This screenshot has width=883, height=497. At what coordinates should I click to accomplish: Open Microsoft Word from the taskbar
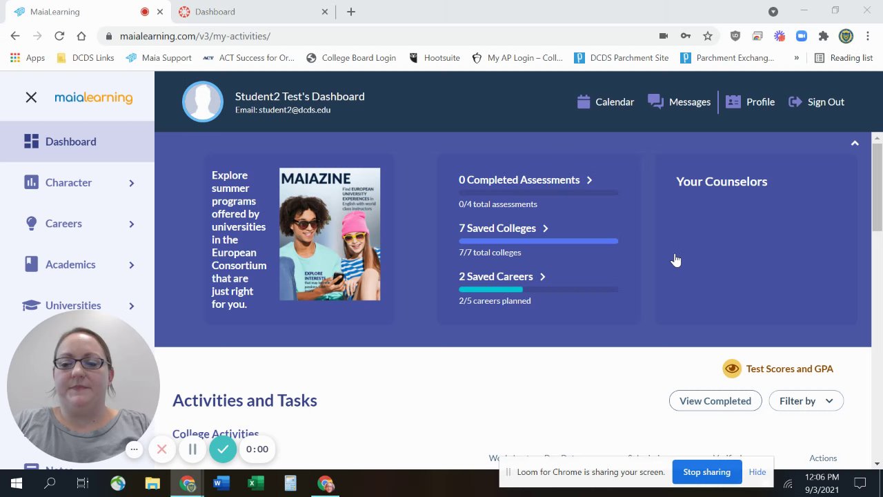coord(221,483)
